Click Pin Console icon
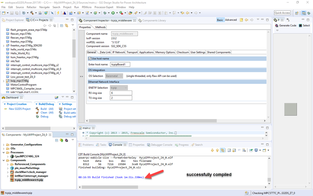Viewport: 313px width, 196px height. (x=251, y=150)
